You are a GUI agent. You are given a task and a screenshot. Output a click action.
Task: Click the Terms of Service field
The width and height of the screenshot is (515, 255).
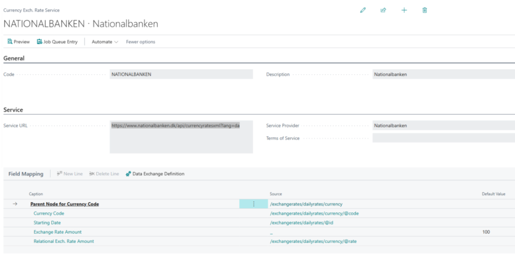coord(443,138)
